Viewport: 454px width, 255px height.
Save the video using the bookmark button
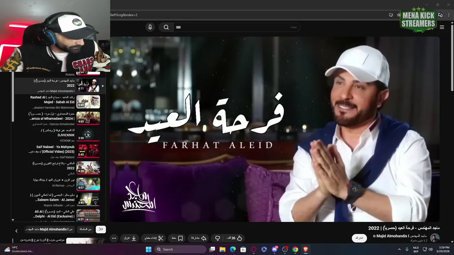(x=177, y=238)
